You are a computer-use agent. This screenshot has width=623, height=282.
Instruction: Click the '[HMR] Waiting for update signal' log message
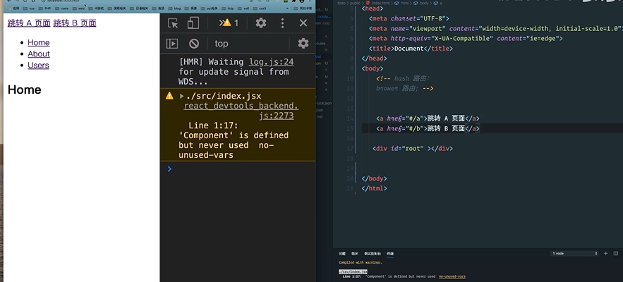[234, 72]
